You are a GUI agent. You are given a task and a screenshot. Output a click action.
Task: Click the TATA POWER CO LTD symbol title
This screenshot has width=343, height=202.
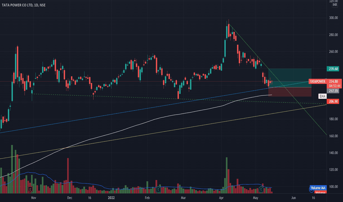coord(18,5)
